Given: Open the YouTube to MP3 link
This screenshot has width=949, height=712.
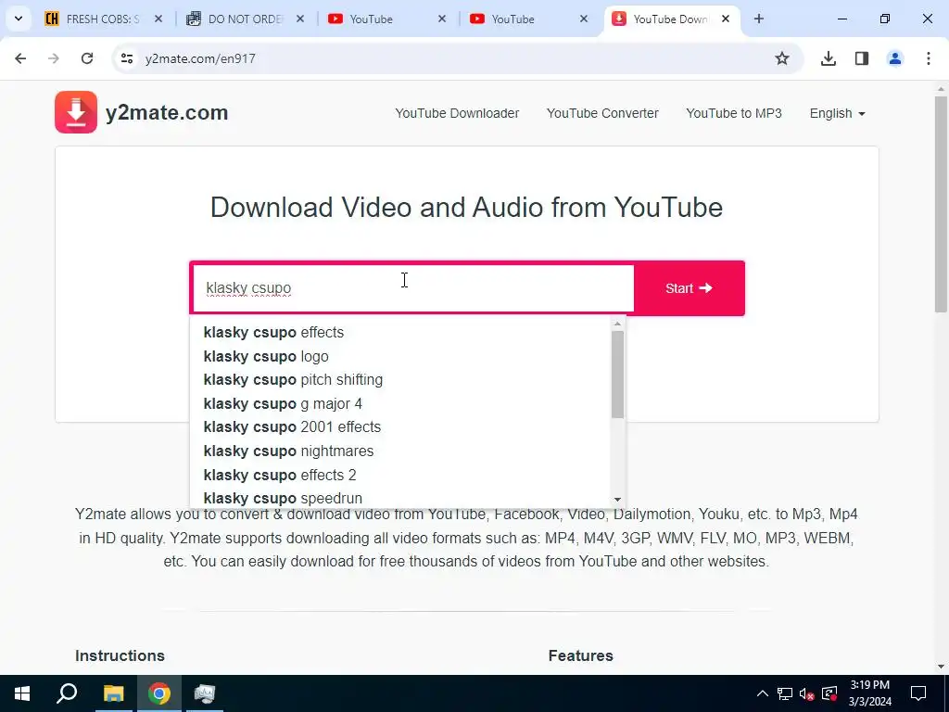Looking at the screenshot, I should pos(734,113).
